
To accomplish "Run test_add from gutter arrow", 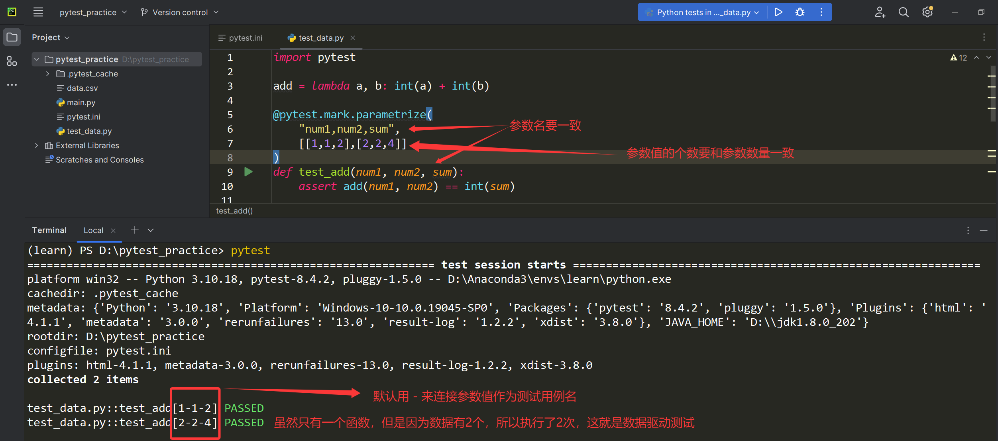I will 248,172.
